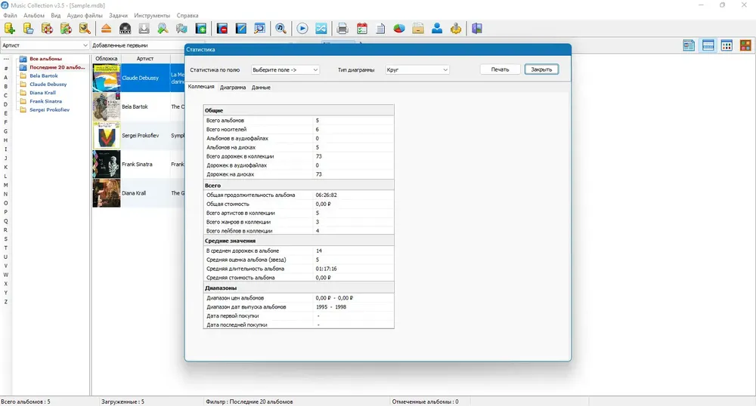Select Diana Krall folder in tree
Image resolution: width=756 pixels, height=406 pixels.
[43, 93]
